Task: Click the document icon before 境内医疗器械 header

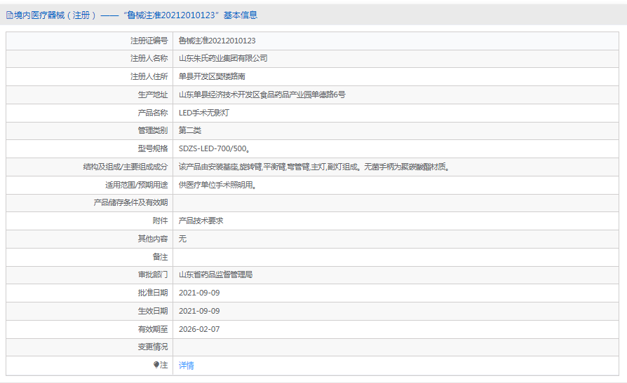Action: 10,15
